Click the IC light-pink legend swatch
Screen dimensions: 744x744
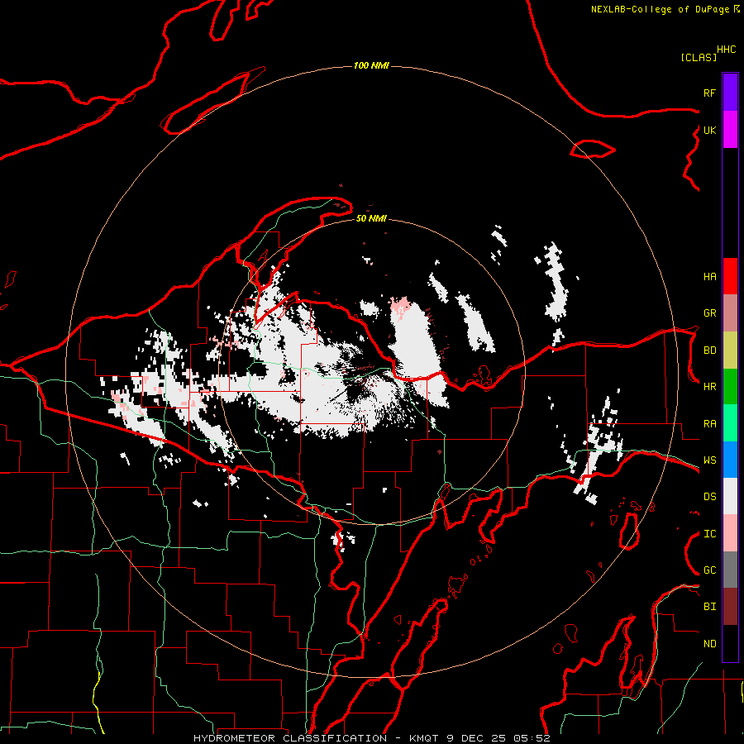point(730,533)
